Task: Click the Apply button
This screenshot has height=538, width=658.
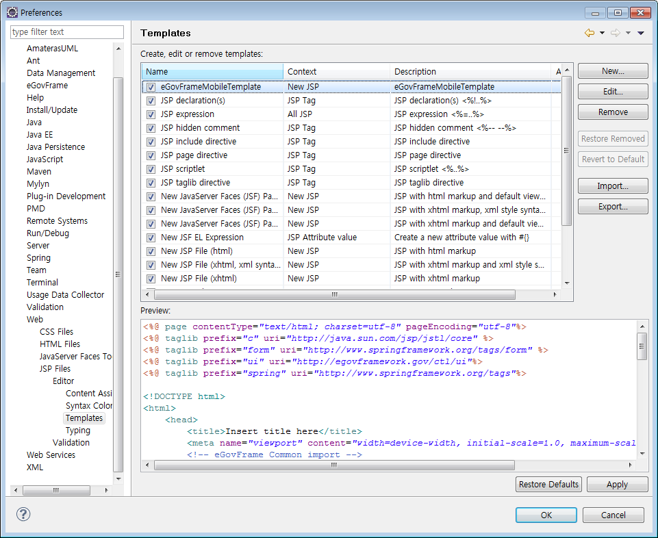Action: (617, 485)
